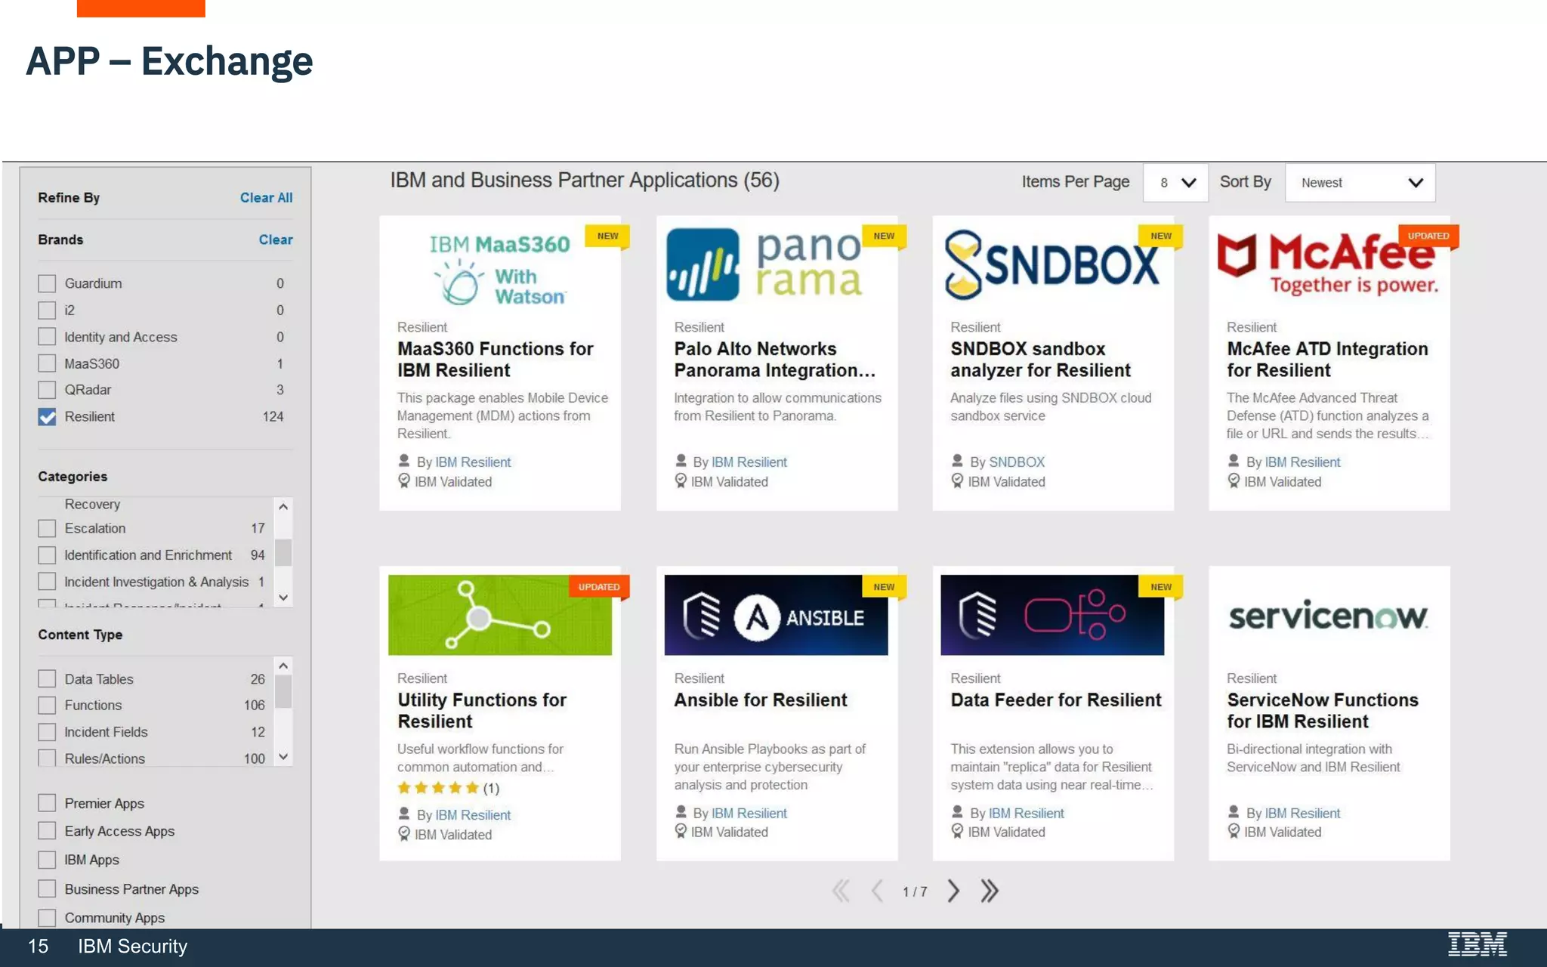This screenshot has height=967, width=1547.
Task: Check the Functions content type checkbox
Action: (x=47, y=705)
